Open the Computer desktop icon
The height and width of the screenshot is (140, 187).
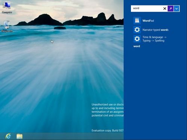click(x=7, y=6)
